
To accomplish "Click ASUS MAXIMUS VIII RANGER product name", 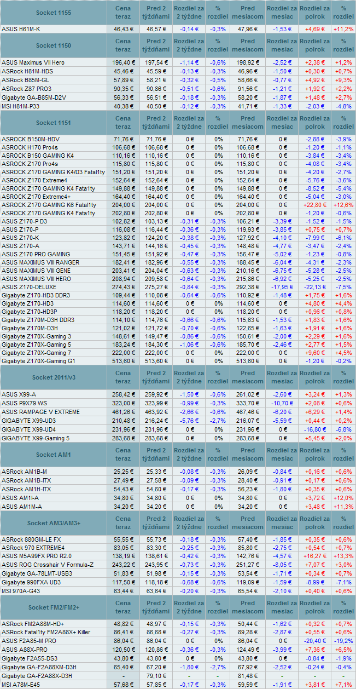I will (x=40, y=262).
